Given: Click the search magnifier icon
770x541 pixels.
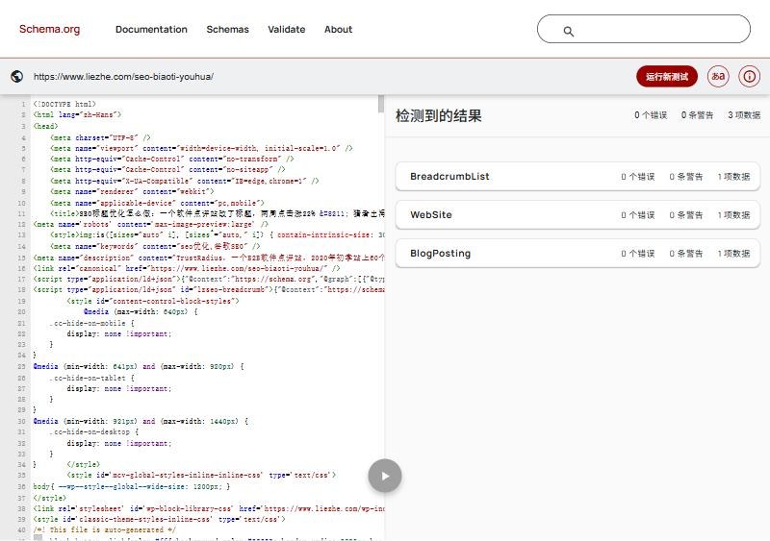Looking at the screenshot, I should click(x=568, y=32).
